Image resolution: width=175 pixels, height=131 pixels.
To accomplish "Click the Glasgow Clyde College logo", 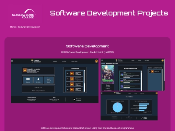I will coord(24,14).
